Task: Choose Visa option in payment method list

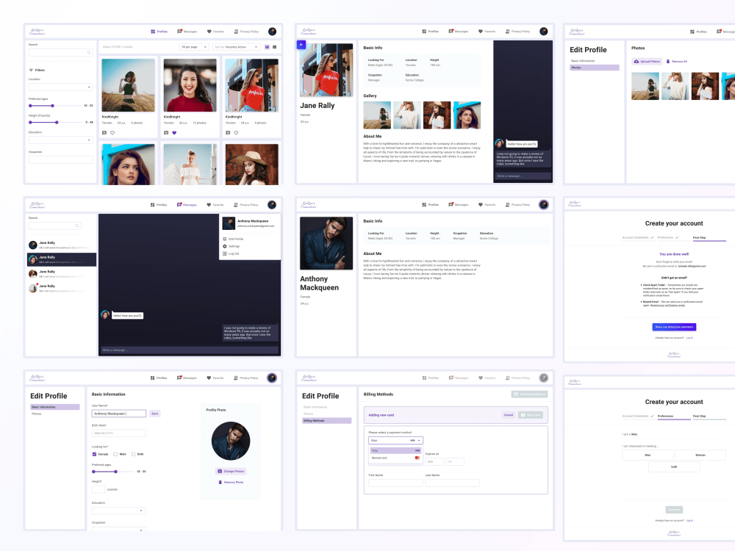Action: click(x=395, y=451)
